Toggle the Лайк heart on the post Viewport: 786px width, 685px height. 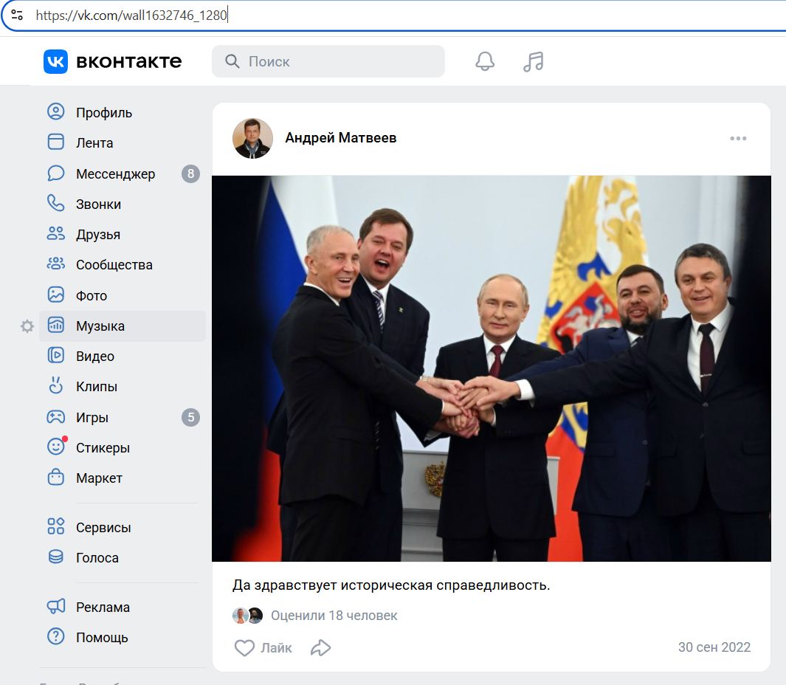pos(244,648)
